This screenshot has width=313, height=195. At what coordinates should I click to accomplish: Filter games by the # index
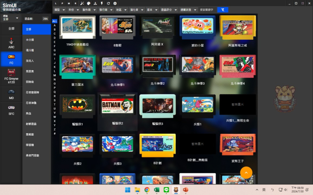coord(54,133)
